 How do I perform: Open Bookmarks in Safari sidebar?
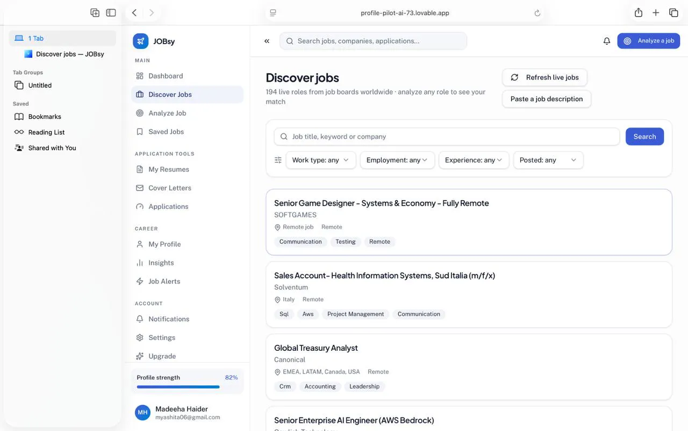click(62, 116)
